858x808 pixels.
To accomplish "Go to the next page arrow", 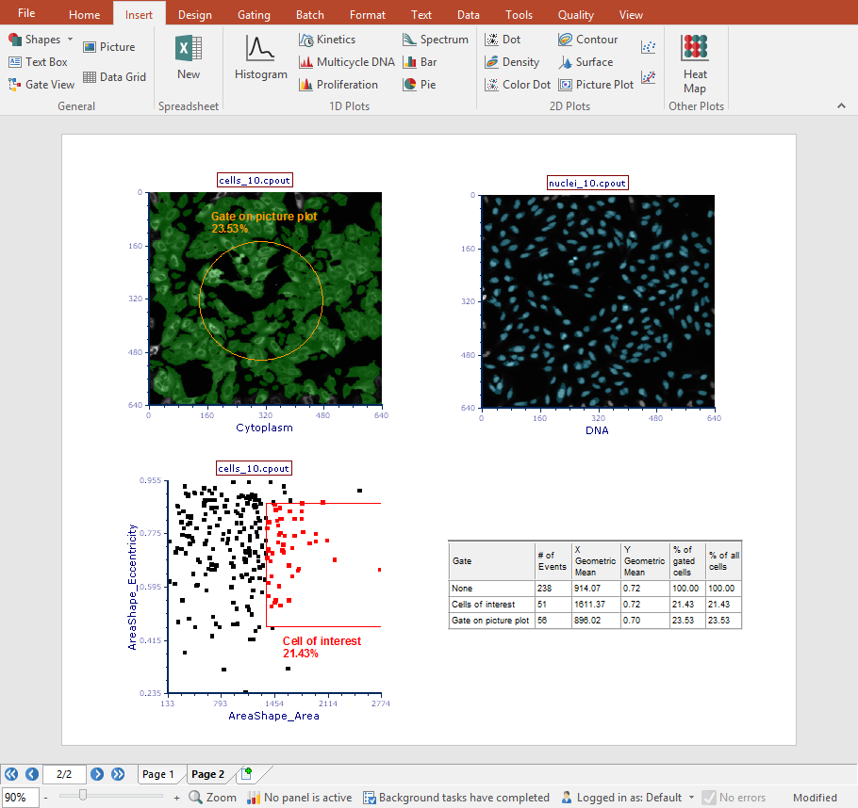I will coord(97,774).
